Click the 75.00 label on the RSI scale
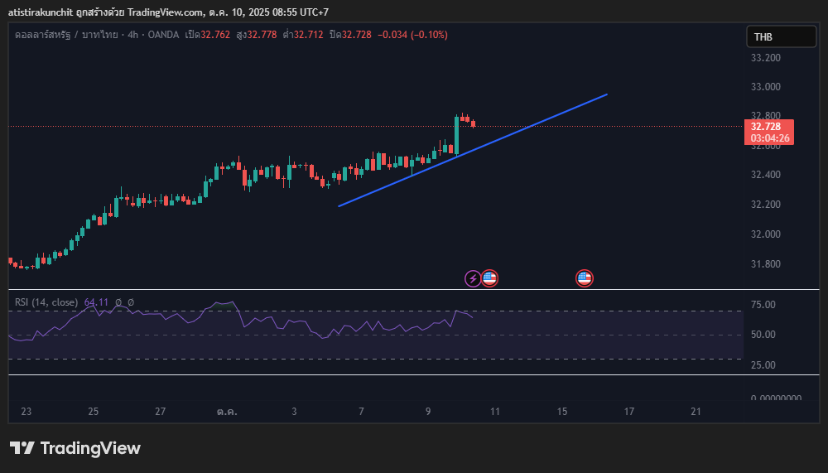This screenshot has height=473, width=828. 763,305
